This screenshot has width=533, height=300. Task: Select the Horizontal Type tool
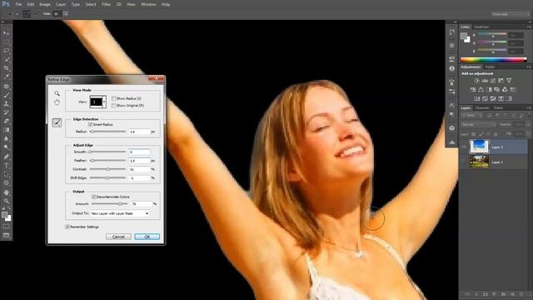click(x=6, y=165)
